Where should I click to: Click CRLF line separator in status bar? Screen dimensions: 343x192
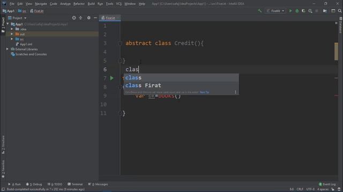[x=300, y=189]
